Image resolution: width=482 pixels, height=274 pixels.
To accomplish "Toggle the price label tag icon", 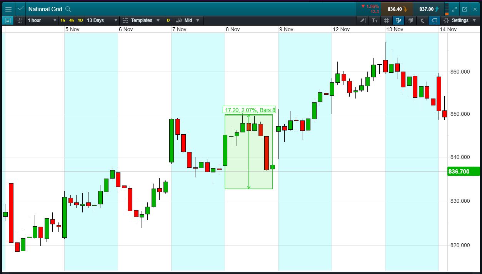I will (x=434, y=20).
